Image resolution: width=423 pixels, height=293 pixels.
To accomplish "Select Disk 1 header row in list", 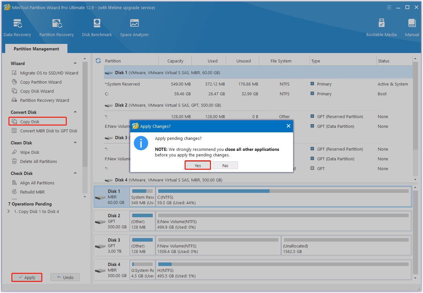I will [x=258, y=73].
